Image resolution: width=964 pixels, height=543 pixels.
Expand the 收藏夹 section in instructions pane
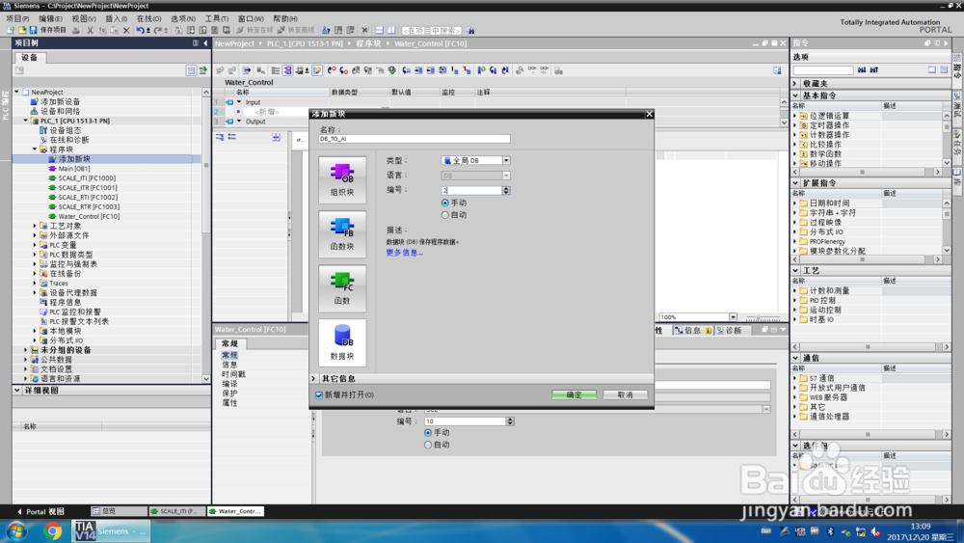[795, 84]
